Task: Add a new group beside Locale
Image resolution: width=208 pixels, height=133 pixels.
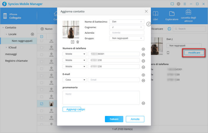Action: click(33, 34)
